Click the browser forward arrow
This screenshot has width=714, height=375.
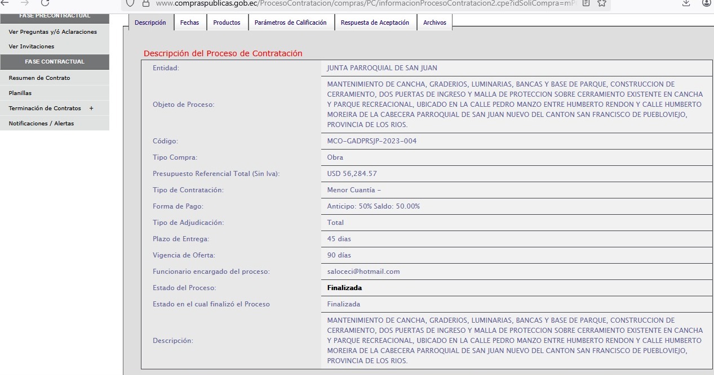[x=24, y=3]
